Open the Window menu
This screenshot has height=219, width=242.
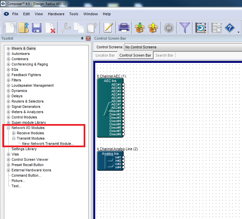[x=91, y=14]
